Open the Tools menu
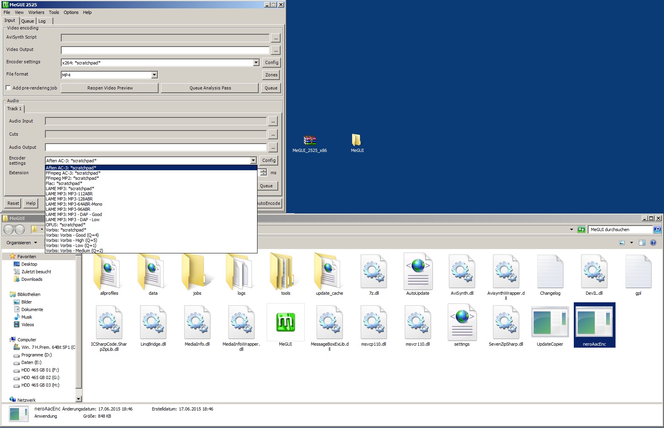 tap(54, 12)
